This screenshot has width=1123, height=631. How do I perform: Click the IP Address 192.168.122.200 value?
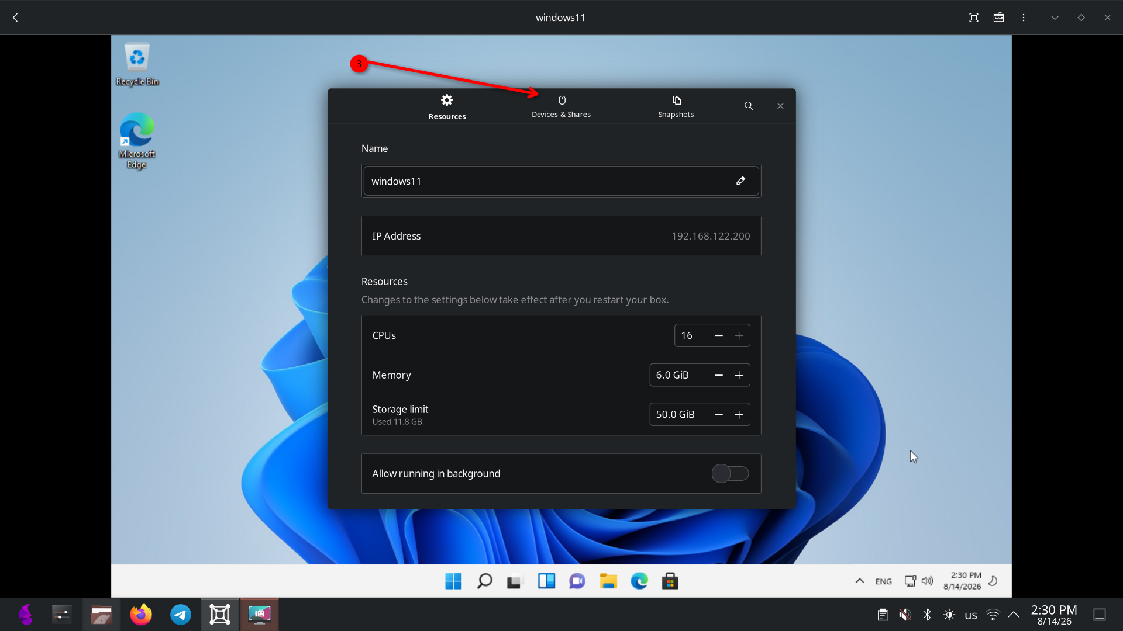coord(710,236)
